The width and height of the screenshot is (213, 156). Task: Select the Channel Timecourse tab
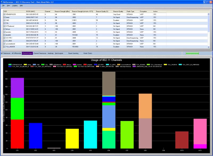click(40, 53)
